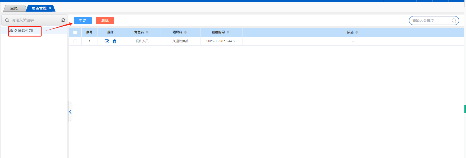Toggle the select-all checkbox in table header

tap(75, 32)
